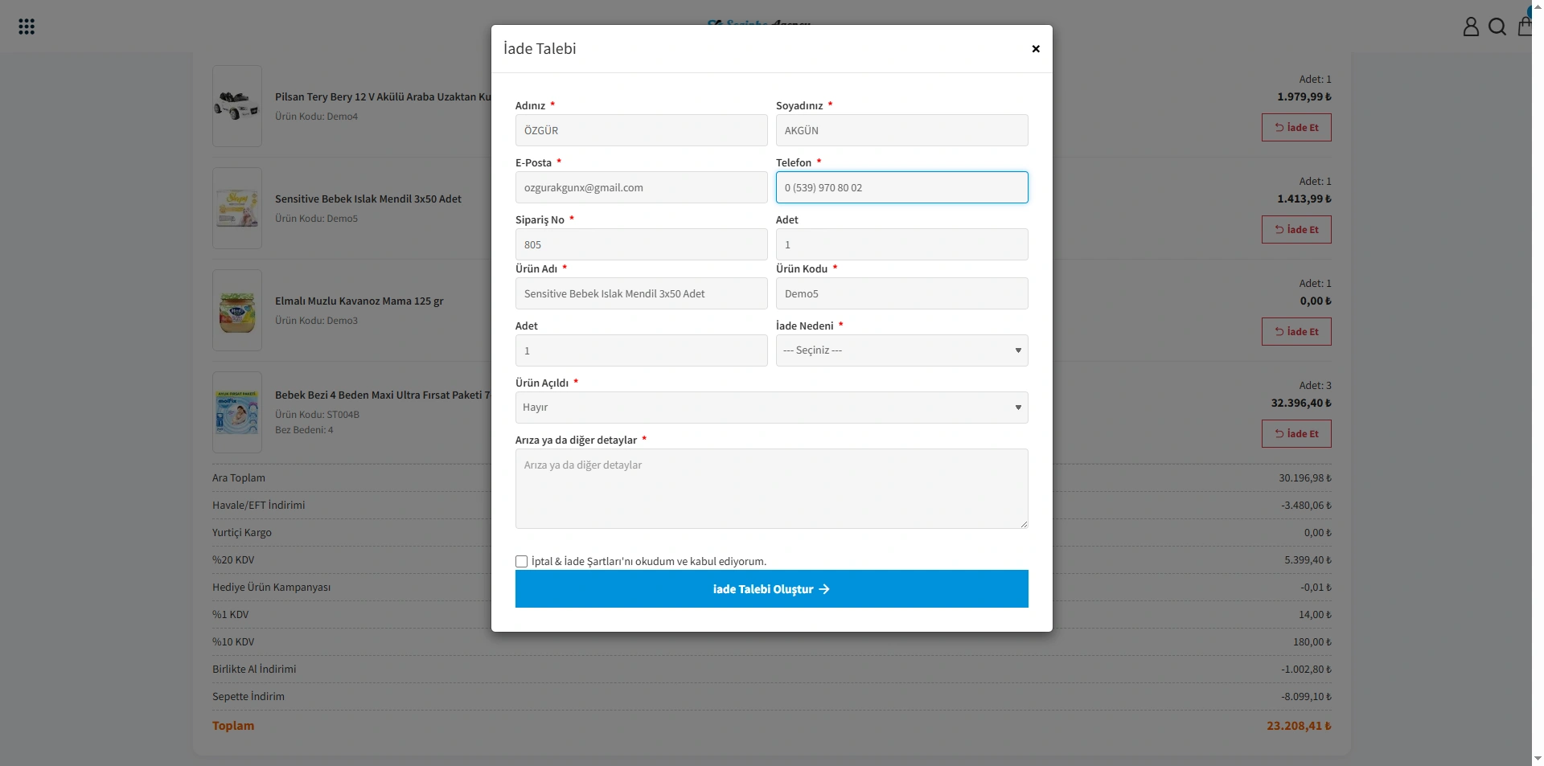Open the İade Nedeni dropdown

pos(901,350)
